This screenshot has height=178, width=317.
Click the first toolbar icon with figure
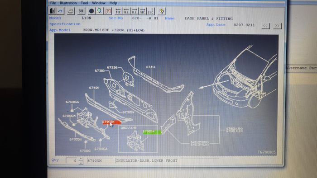coord(53,11)
